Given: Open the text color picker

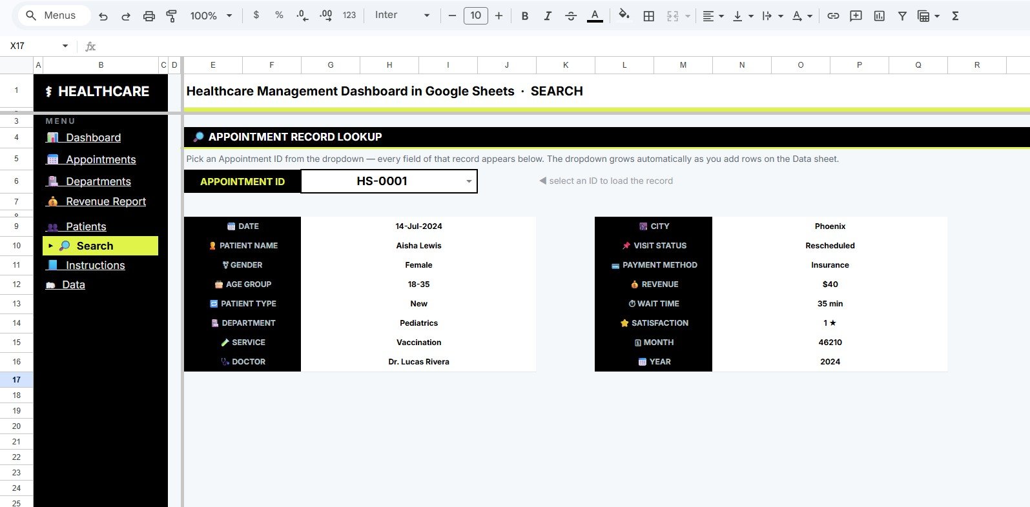Looking at the screenshot, I should tap(595, 15).
